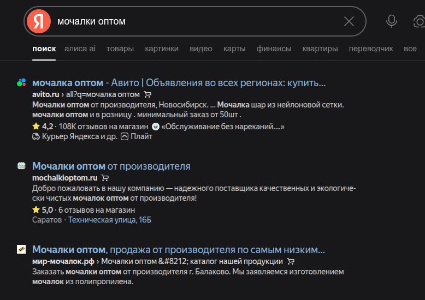
Task: Click cart icon after 'каталог нашей продукции'
Action: point(291,261)
